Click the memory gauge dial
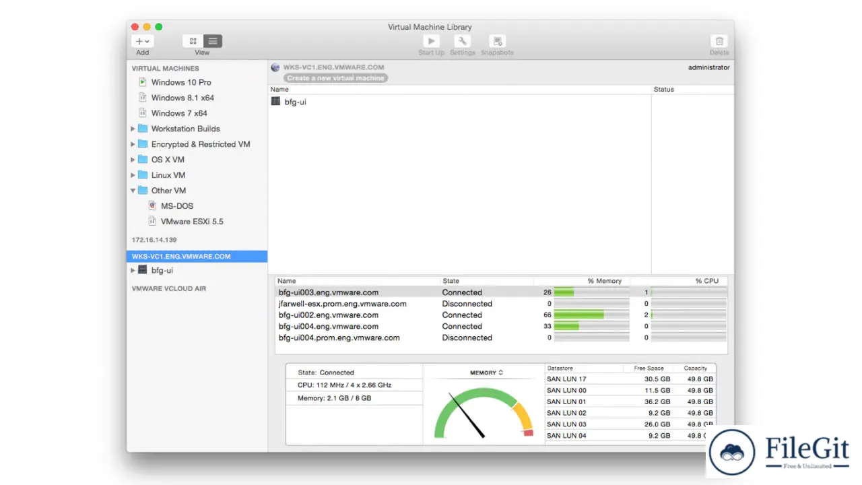Viewport: 862px width, 485px height. tap(484, 412)
